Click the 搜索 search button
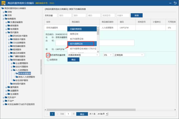This screenshot has height=119, width=179. [137, 15]
